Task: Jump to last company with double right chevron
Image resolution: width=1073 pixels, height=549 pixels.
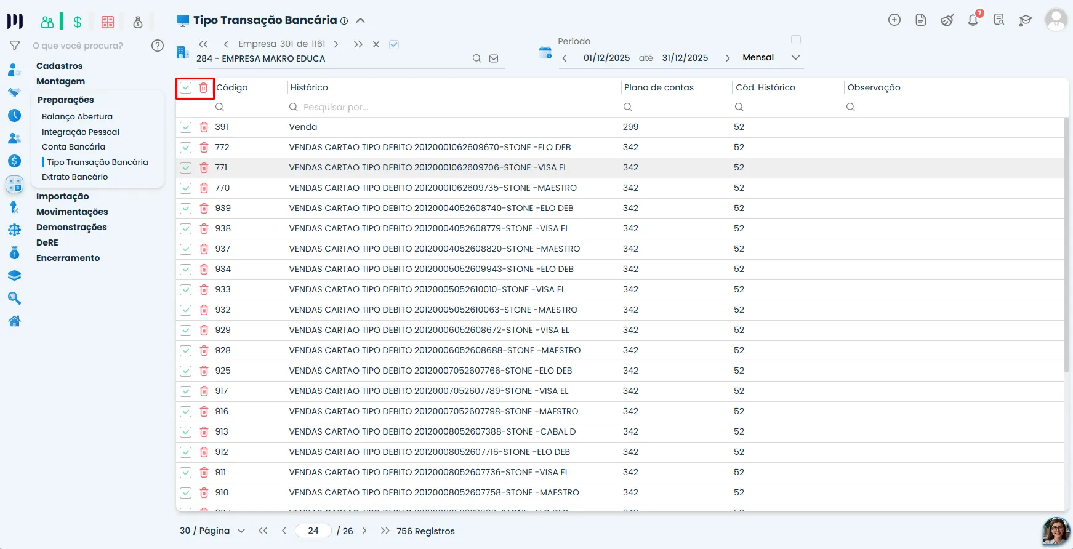Action: (x=358, y=44)
